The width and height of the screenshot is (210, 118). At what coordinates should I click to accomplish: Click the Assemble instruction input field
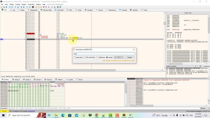click(x=104, y=54)
